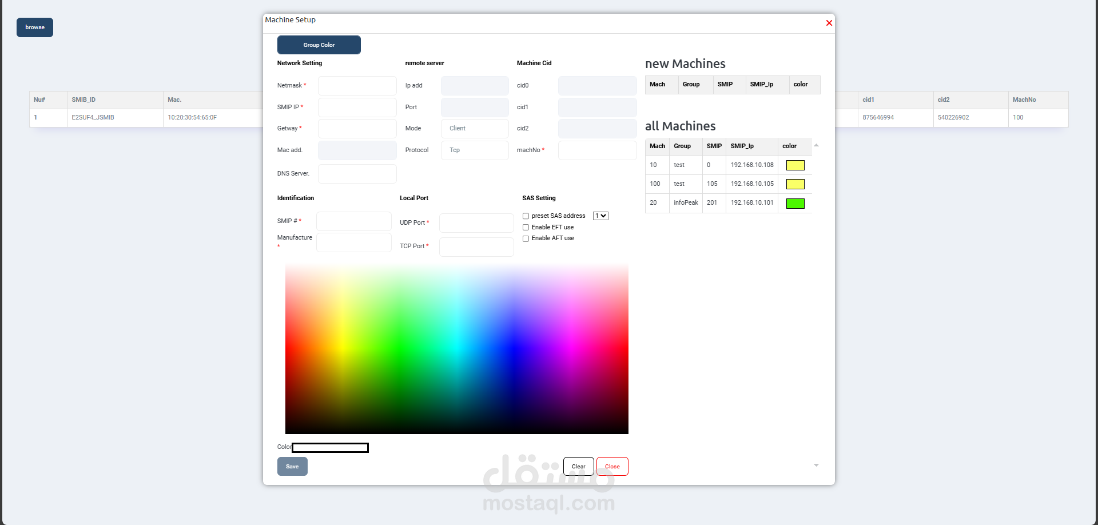Viewport: 1098px width, 525px height.
Task: Click Mach value 10 in all Machines
Action: click(653, 165)
